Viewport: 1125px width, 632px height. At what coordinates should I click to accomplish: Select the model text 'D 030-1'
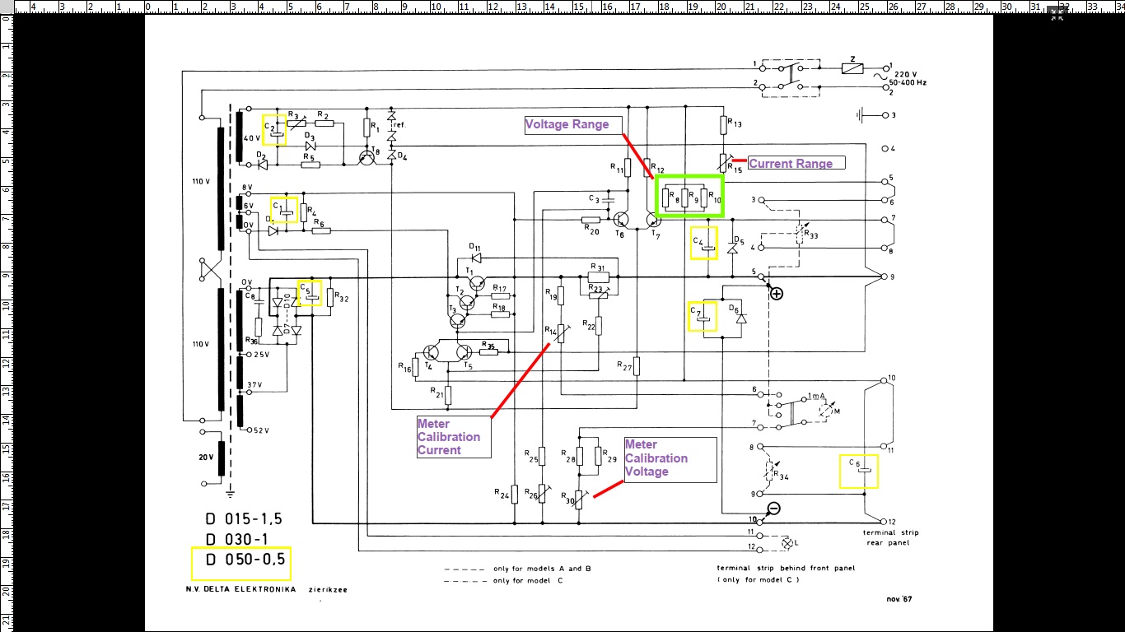point(238,540)
